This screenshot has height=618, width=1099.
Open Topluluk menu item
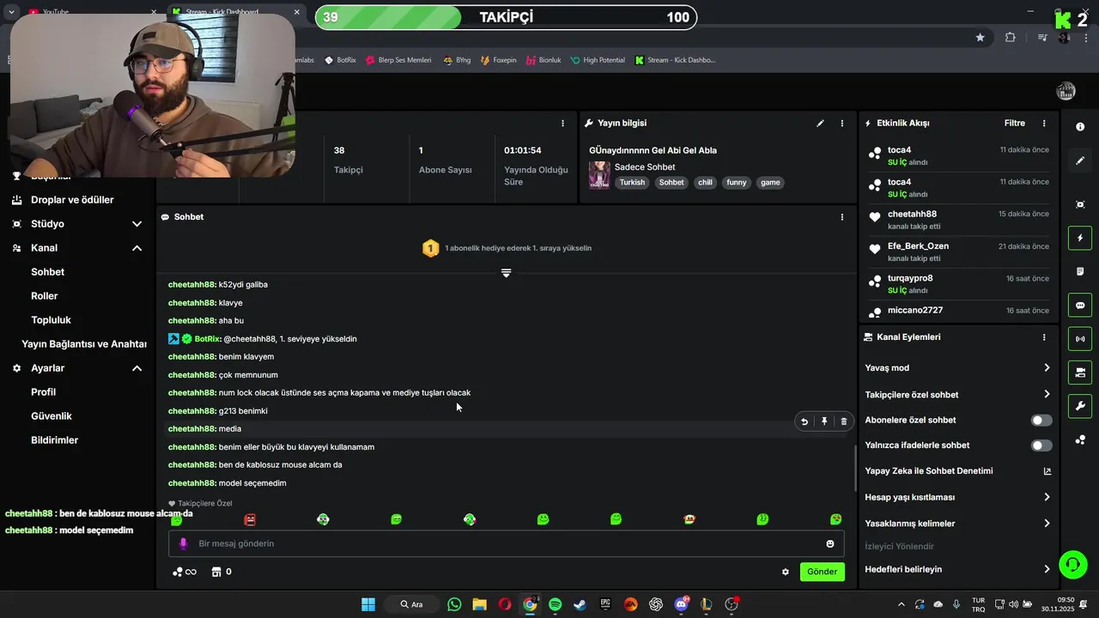tap(51, 320)
